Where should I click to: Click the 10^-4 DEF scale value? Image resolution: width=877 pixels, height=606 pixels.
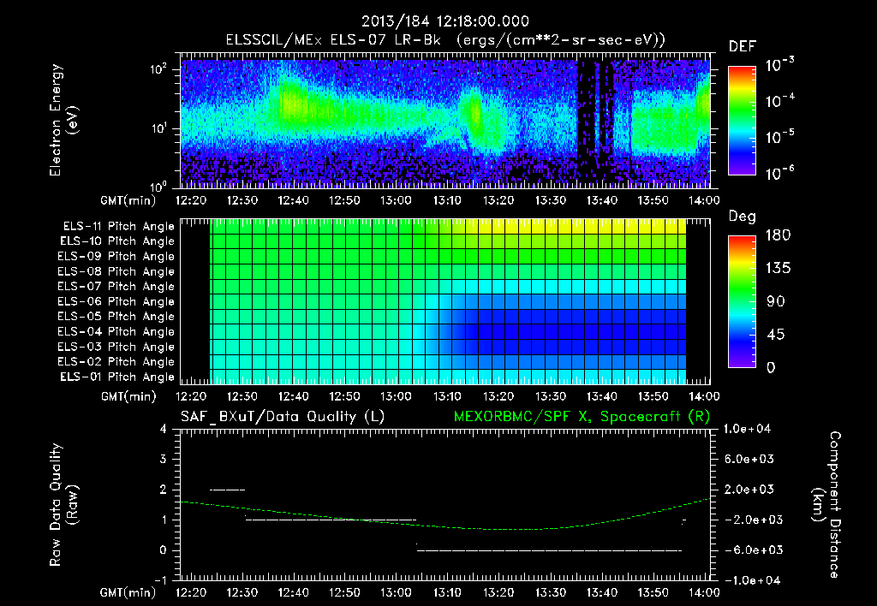[779, 101]
